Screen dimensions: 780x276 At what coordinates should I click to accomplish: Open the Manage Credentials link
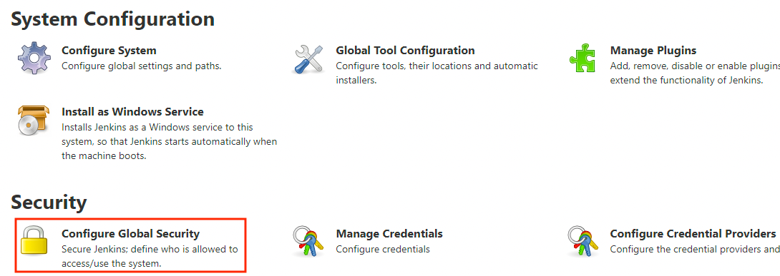(389, 234)
